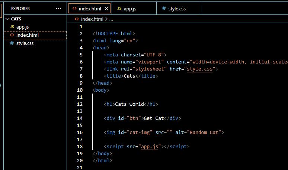
Task: Click the JS icon beside app.js in Explorer
Action: (12, 27)
